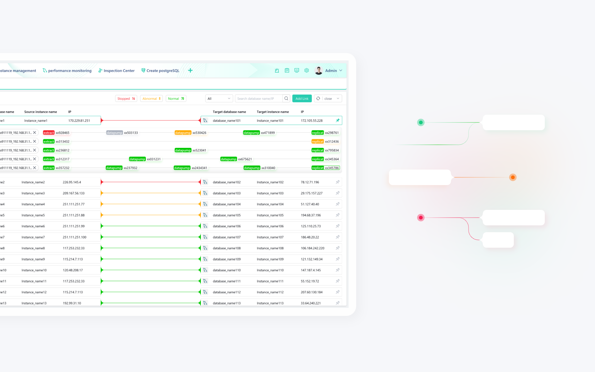This screenshot has width=595, height=372.
Task: Open the alarm notification icon
Action: pos(277,71)
